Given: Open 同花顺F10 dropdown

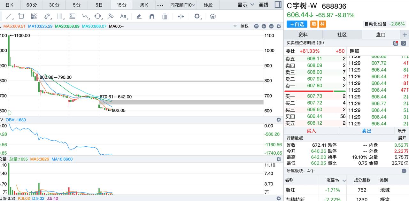Looking at the screenshot, I should [x=183, y=5].
